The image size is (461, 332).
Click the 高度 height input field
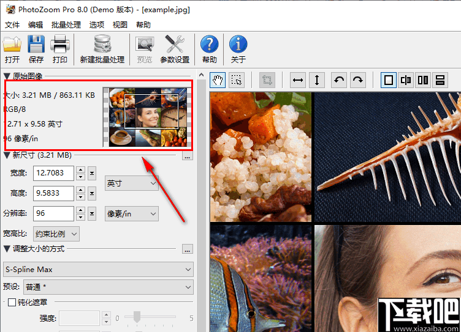point(53,193)
